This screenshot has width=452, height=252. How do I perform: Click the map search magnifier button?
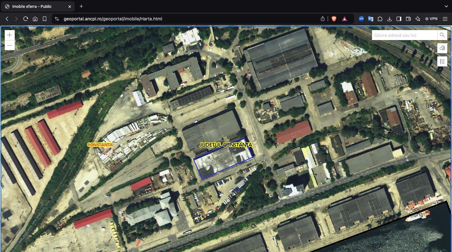click(x=442, y=35)
